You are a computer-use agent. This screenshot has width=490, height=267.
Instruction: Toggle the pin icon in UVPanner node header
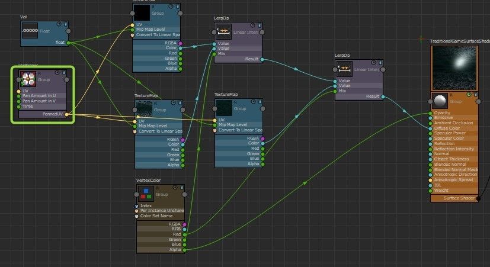coord(64,72)
